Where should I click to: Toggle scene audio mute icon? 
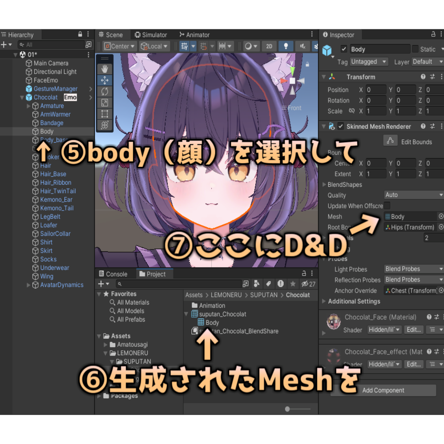coord(302,46)
